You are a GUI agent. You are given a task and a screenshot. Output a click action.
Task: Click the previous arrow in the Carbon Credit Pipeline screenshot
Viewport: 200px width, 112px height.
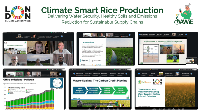(x=74, y=74)
